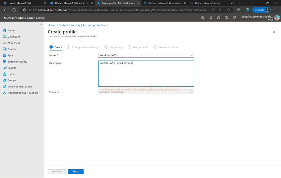Jump to Review + create step
This screenshot has width=281, height=178.
168,47
